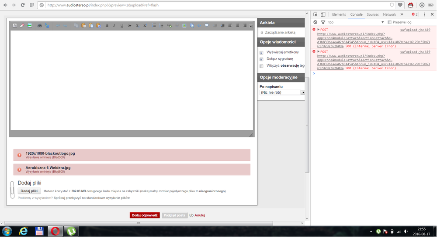Viewport: 437px width, 245px height.
Task: Toggle the device toolbar in DevTools
Action: [x=323, y=14]
